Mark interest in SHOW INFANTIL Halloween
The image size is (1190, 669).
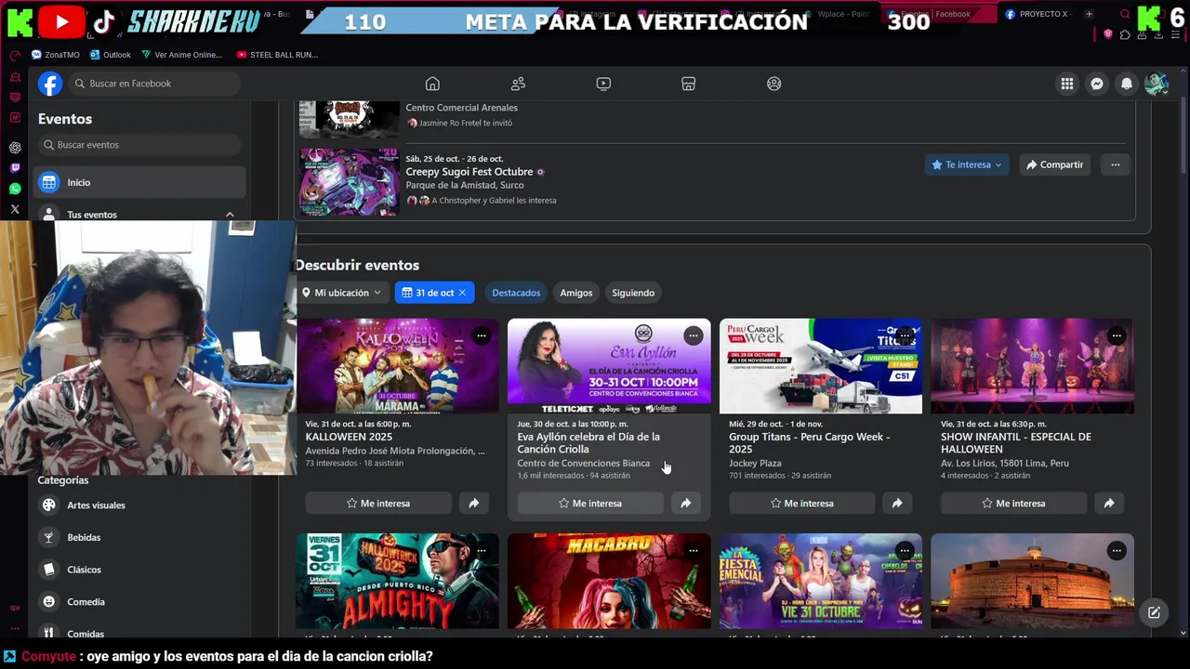pyautogui.click(x=1013, y=503)
